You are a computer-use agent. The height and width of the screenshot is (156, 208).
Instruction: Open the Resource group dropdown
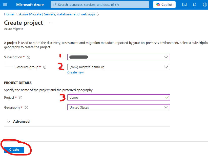118,67
